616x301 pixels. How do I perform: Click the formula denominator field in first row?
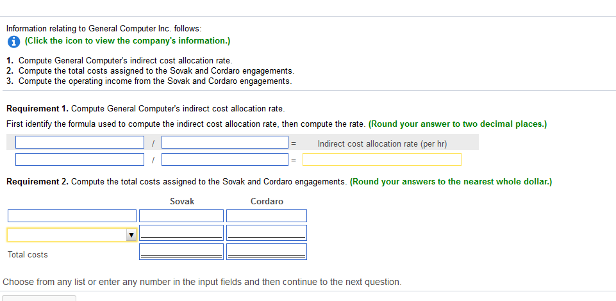224,142
